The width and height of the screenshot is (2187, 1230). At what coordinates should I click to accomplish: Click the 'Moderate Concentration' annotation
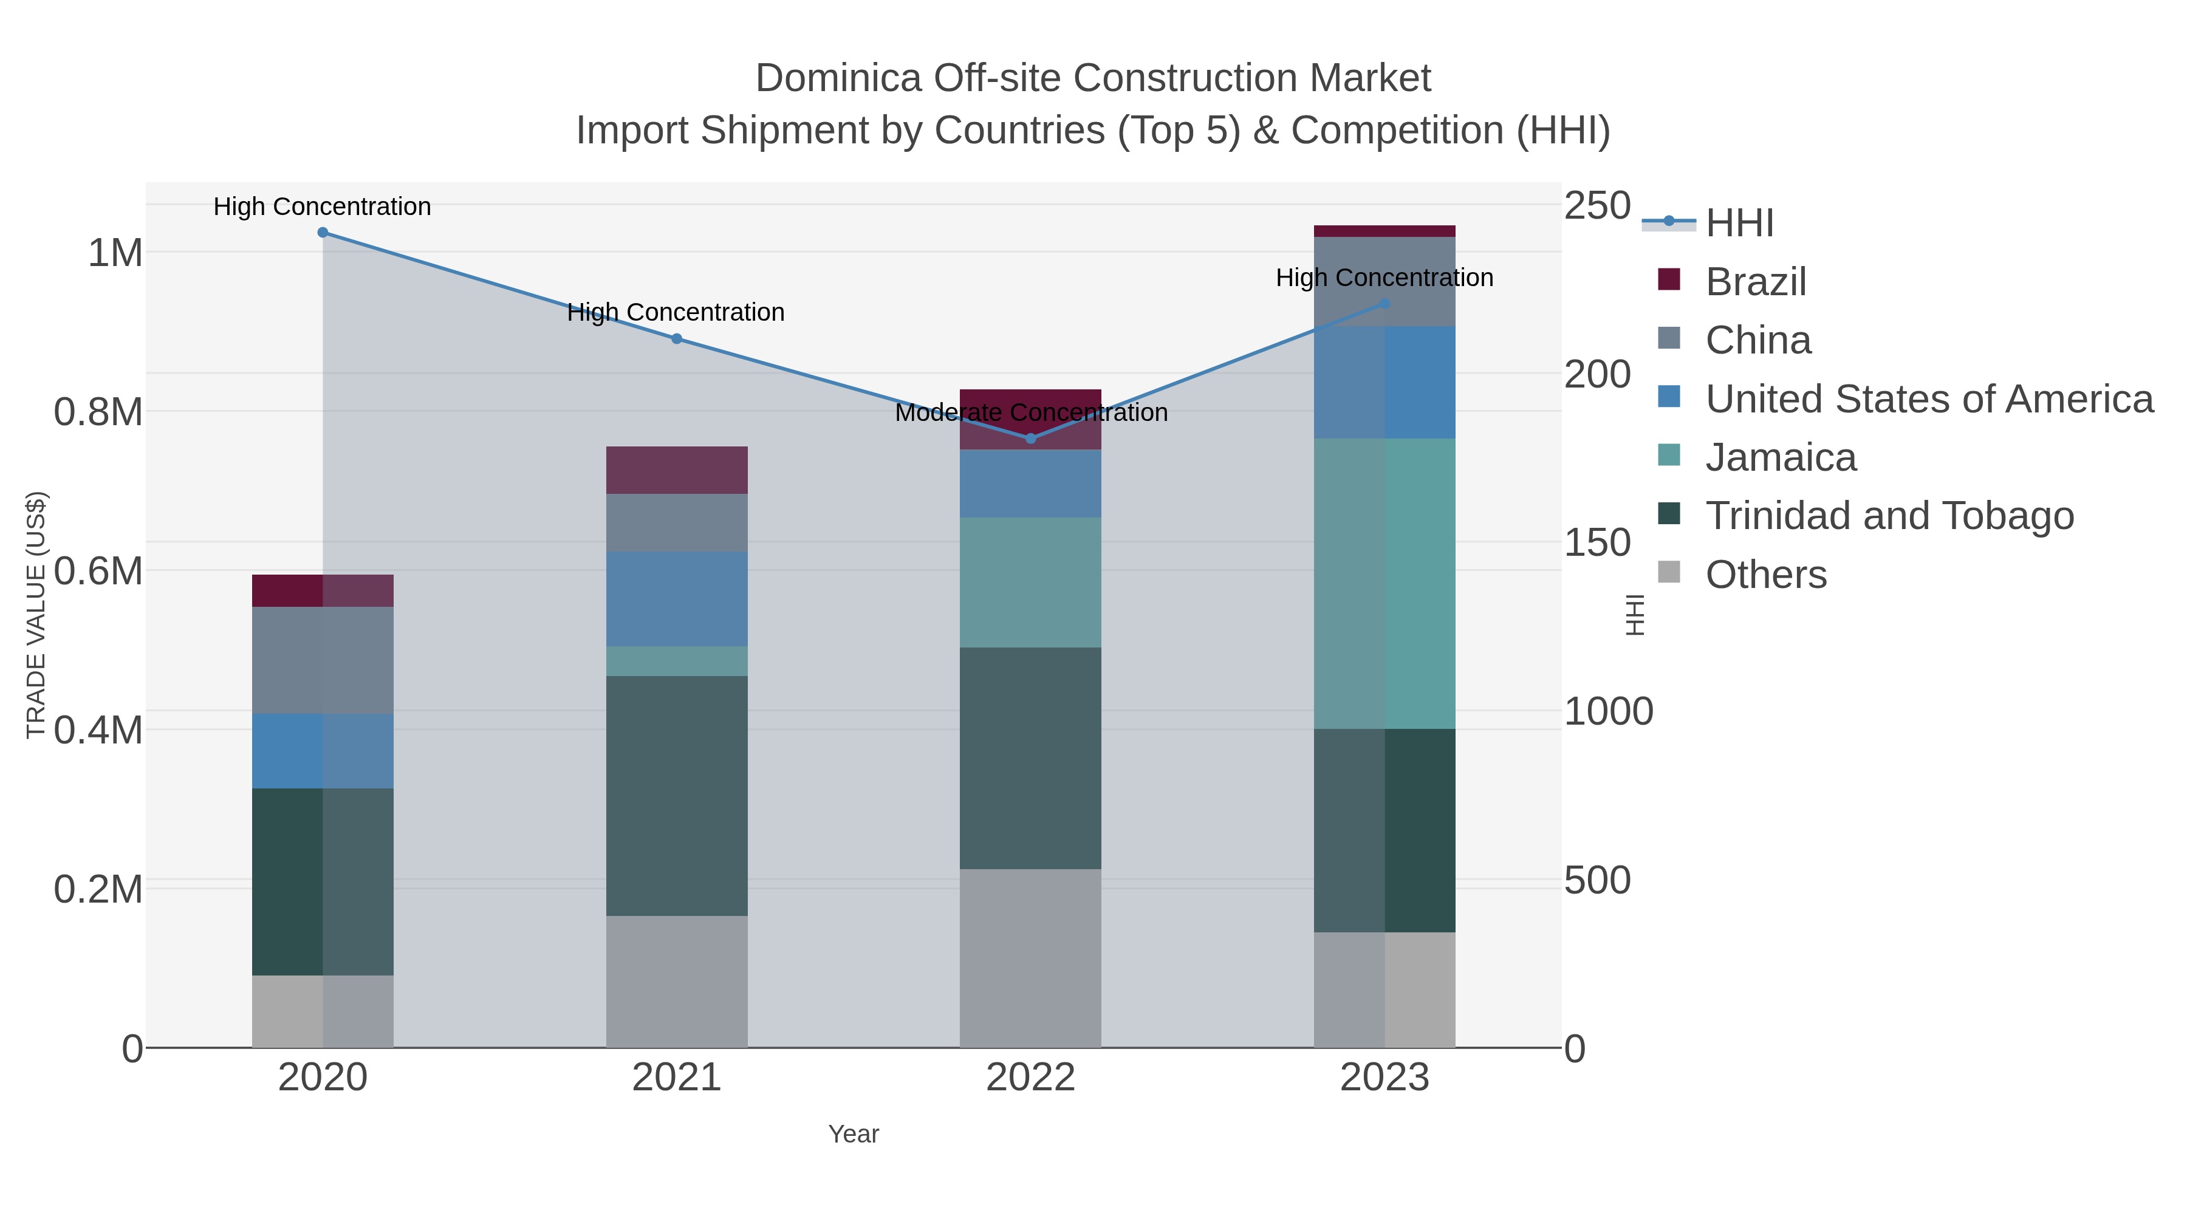(1032, 412)
